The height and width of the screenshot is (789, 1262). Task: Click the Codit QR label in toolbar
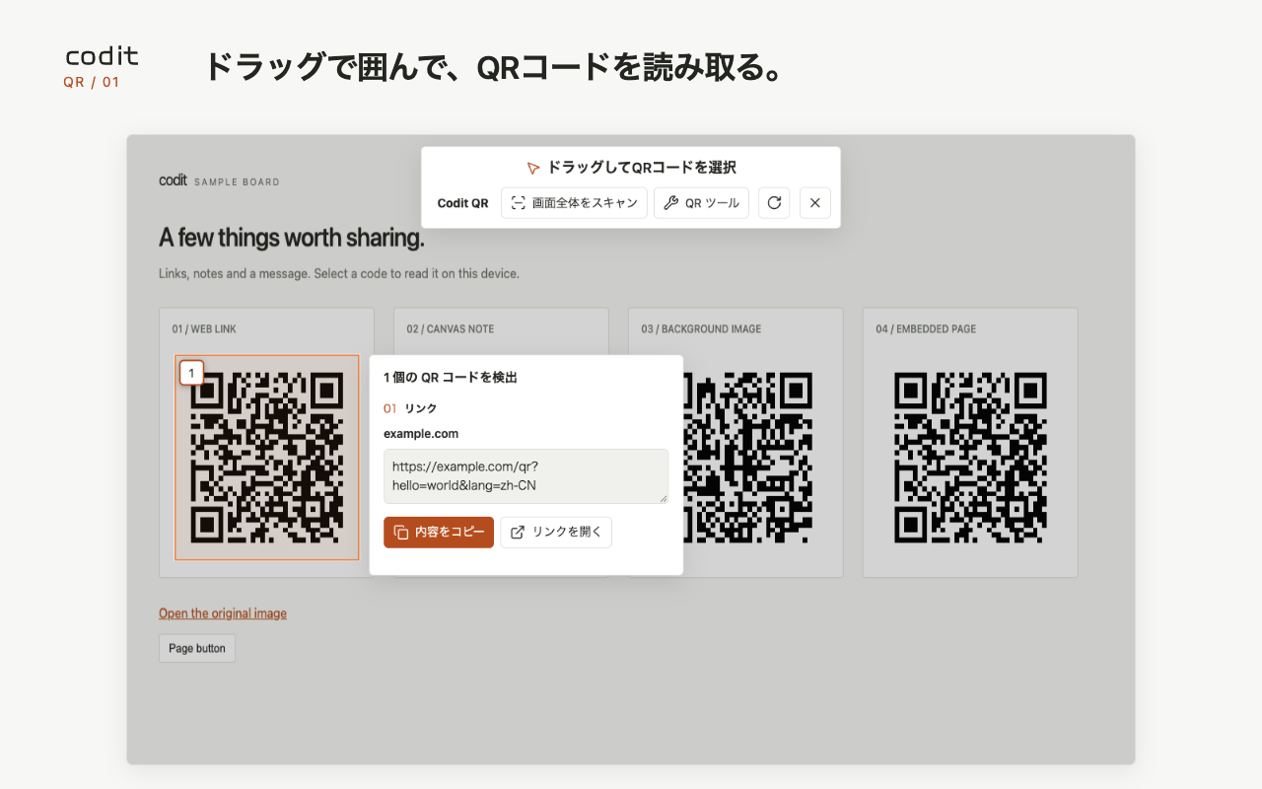click(x=462, y=203)
